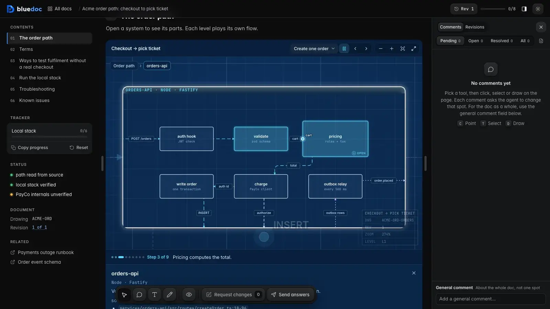Select the write order node
This screenshot has width=550, height=309.
click(186, 186)
